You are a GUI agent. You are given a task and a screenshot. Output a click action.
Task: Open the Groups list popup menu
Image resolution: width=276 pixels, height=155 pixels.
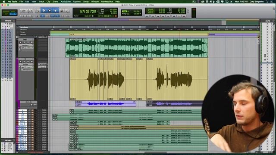tap(14, 140)
